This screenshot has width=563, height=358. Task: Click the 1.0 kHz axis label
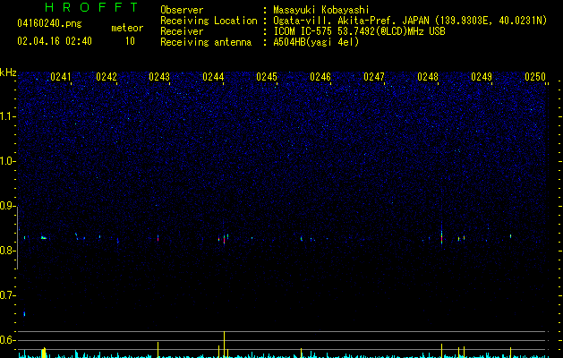(x=7, y=161)
